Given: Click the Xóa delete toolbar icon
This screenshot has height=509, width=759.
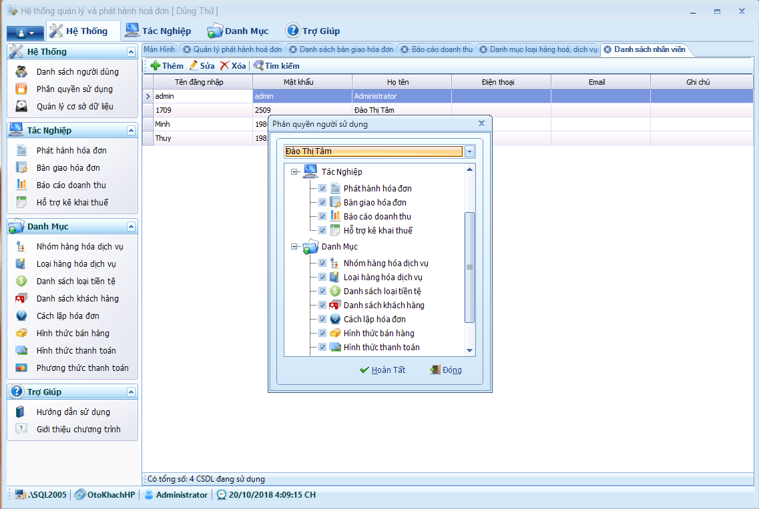Looking at the screenshot, I should [225, 66].
